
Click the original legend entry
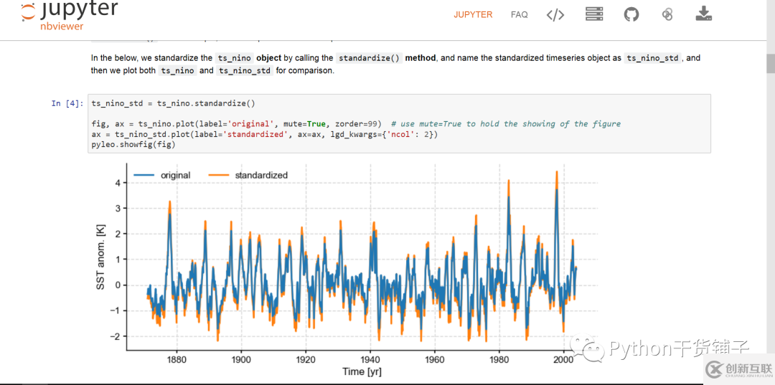tap(176, 175)
